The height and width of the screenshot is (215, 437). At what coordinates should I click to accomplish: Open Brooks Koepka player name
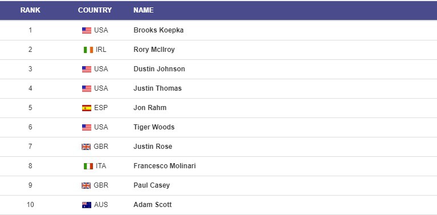pos(158,30)
